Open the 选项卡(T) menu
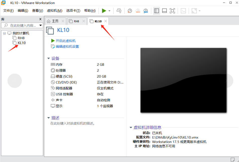Viewport: 239px width, 162px height. 73,11
